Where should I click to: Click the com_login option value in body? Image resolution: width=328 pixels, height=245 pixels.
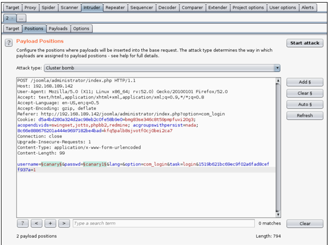155,164
